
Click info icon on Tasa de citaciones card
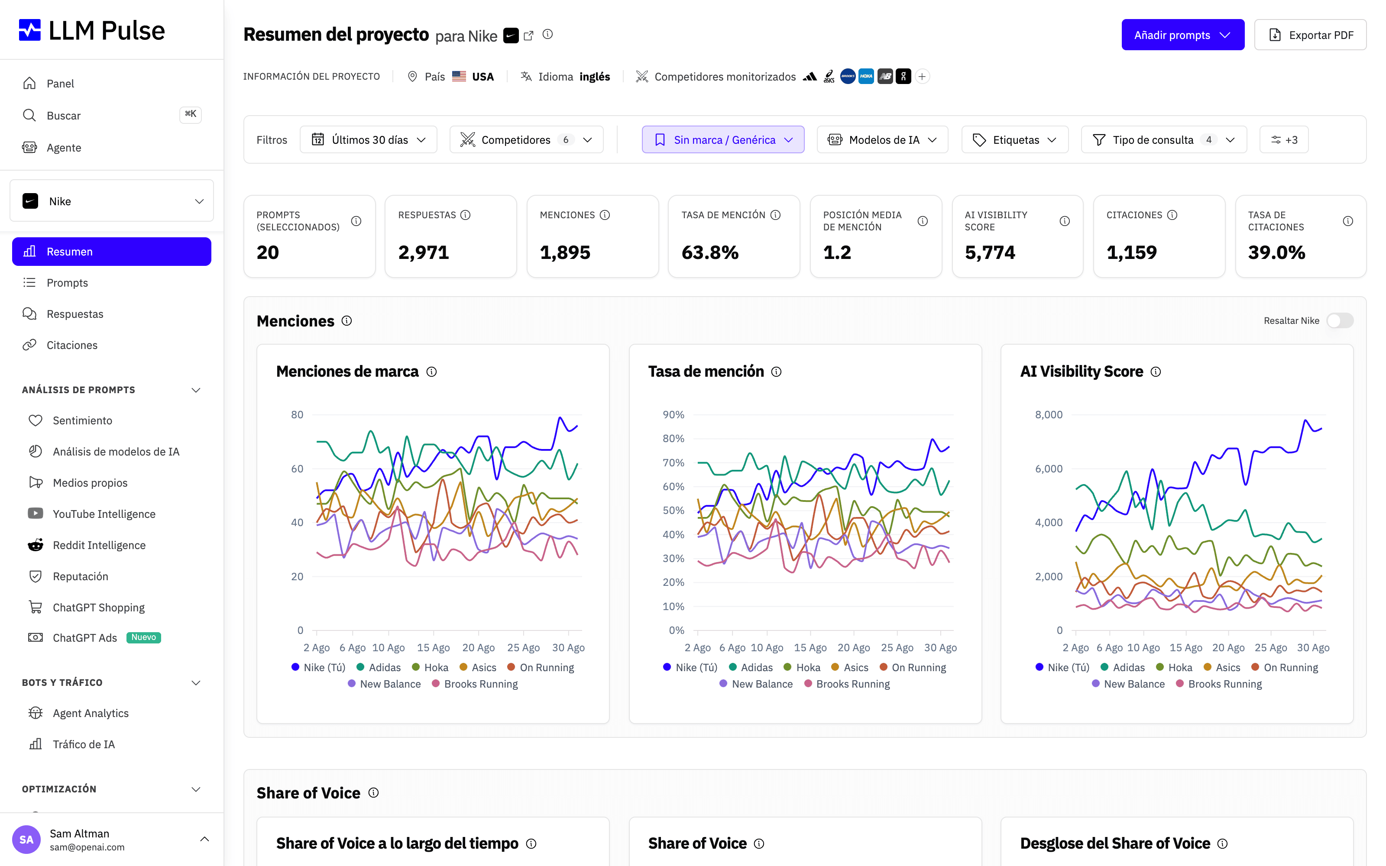point(1348,221)
